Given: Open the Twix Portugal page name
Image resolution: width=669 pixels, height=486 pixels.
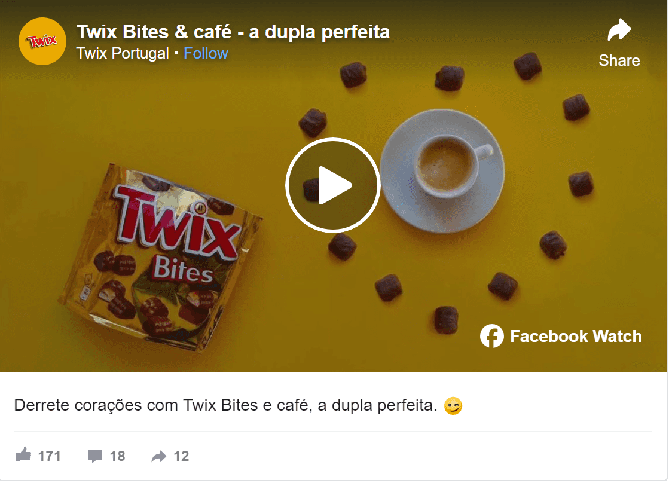Looking at the screenshot, I should click(x=123, y=53).
